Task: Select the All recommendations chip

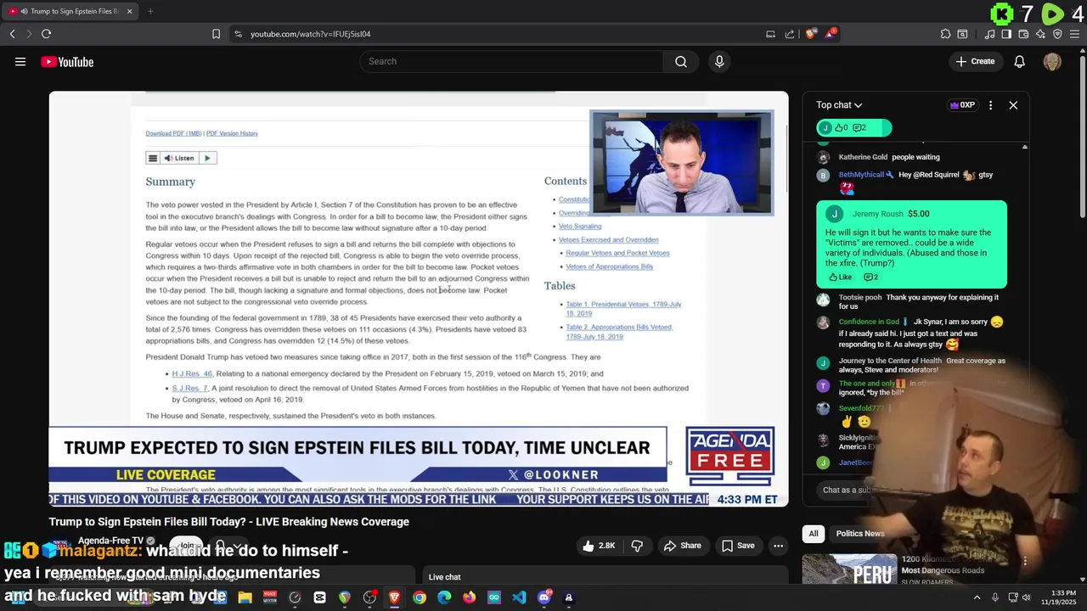Action: pos(814,533)
